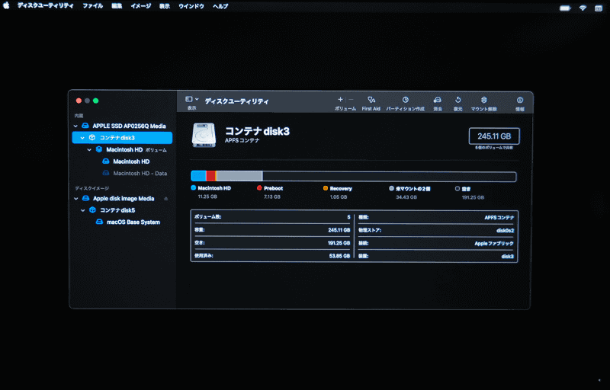The image size is (610, 390).
Task: Click the 物理ストア value disk0s2
Action: (505, 230)
